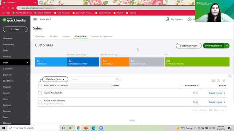
Task: Open My Experts panel
Action: click(174, 19)
